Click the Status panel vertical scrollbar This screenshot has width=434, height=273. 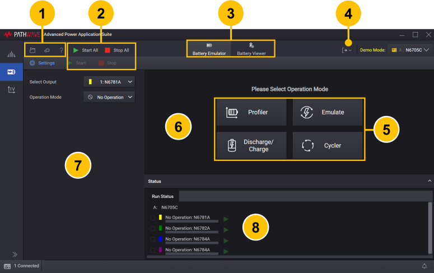[x=430, y=228]
